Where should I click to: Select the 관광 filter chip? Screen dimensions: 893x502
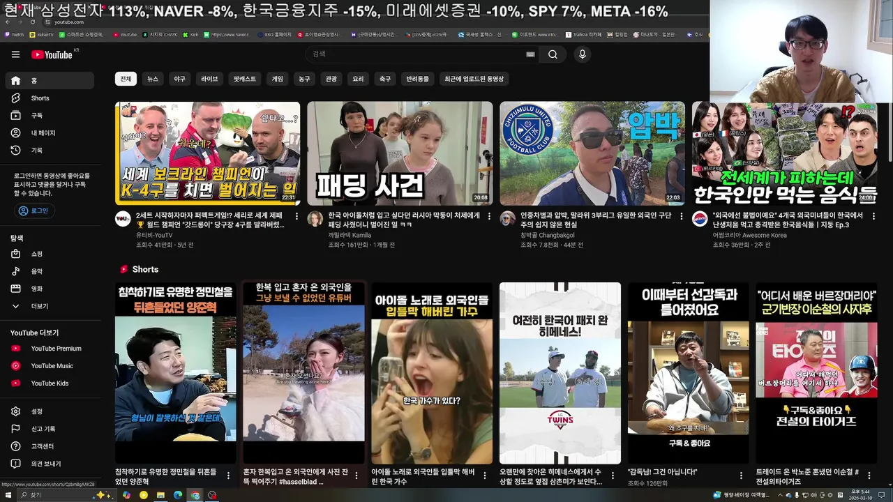coord(331,79)
